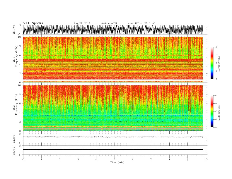Screen dimensions: 232x179
Task: Click time axis tick label "3"
Action: [x=78, y=159]
